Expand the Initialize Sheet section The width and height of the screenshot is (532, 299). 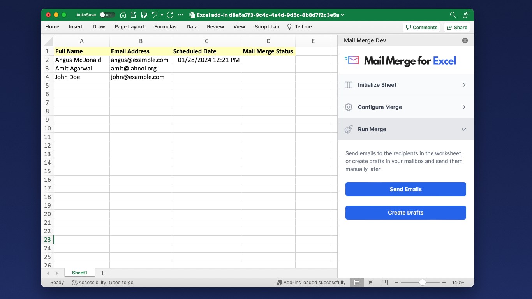406,85
